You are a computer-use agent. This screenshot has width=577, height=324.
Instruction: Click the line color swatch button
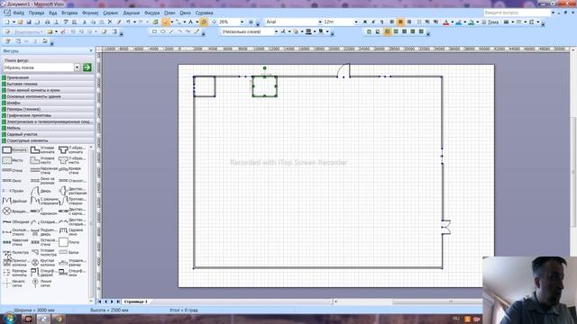(459, 22)
